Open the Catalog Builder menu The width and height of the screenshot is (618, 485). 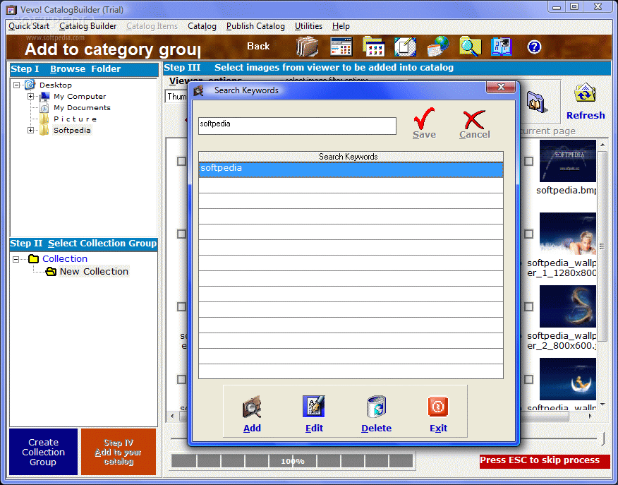(88, 26)
